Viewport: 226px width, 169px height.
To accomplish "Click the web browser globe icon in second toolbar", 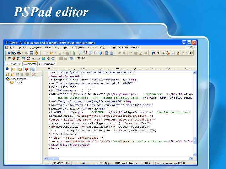I will click(x=43, y=59).
